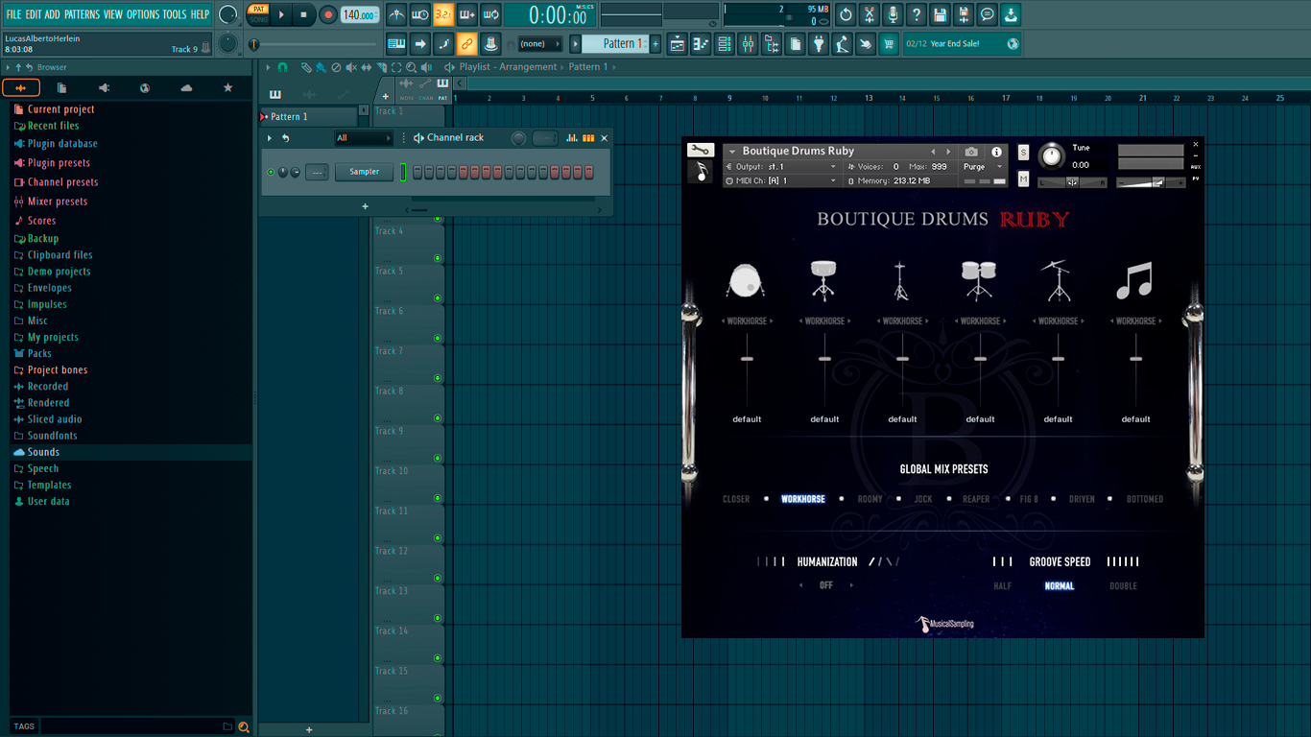Select ROOMY global mix preset
Image resolution: width=1311 pixels, height=737 pixels.
coord(870,499)
